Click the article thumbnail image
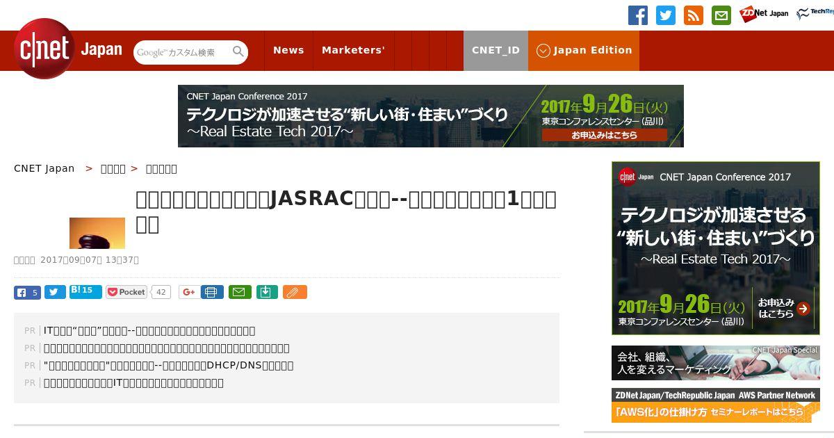834x438 pixels. pos(97,233)
